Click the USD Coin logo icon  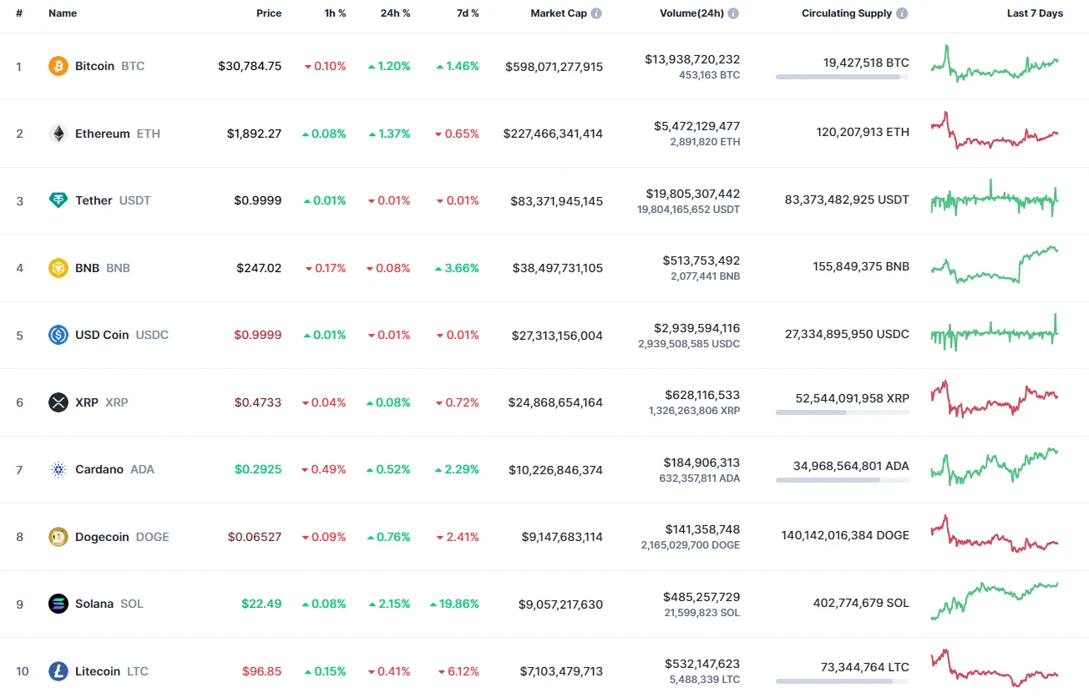click(57, 335)
